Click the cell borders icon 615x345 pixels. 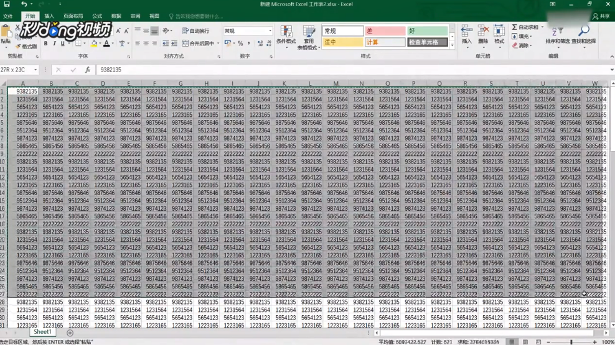[x=78, y=44]
